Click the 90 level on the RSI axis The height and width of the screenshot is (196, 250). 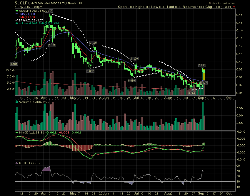pos(238,165)
